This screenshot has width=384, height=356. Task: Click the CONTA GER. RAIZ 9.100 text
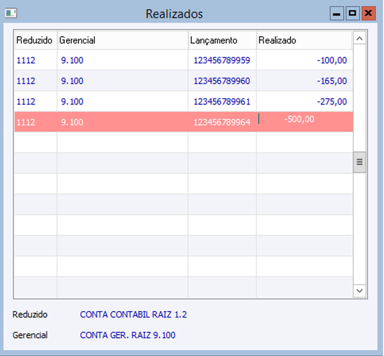128,335
